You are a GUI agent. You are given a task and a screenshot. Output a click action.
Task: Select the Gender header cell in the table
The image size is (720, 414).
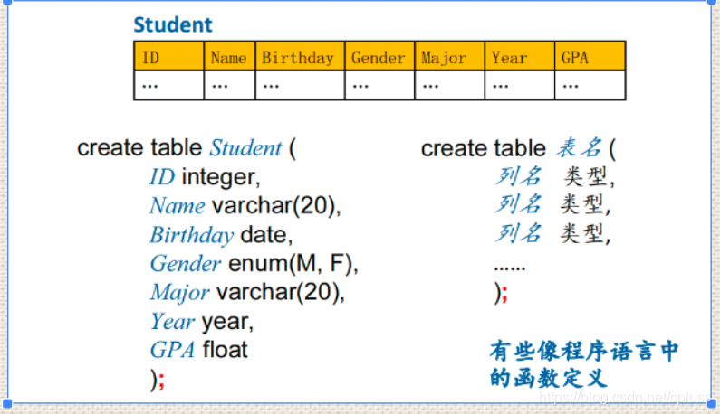[379, 56]
